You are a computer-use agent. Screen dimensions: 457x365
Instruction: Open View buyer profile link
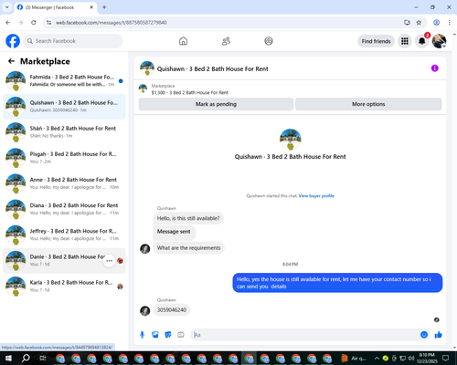pyautogui.click(x=316, y=196)
